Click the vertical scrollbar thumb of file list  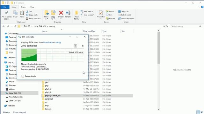click(x=159, y=48)
